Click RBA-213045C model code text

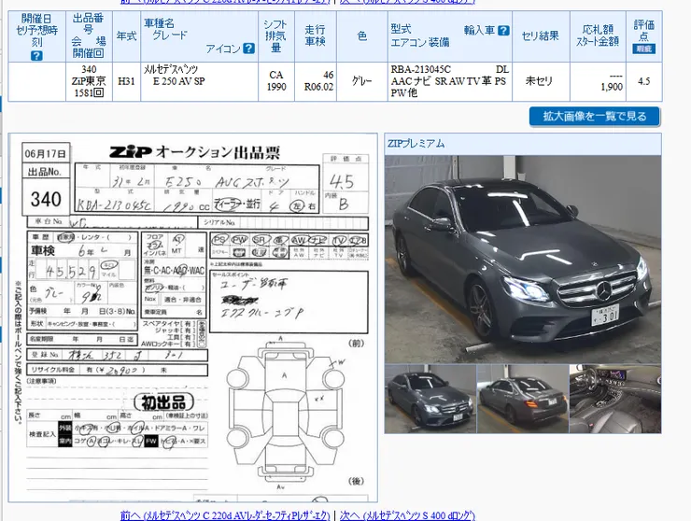[x=420, y=70]
